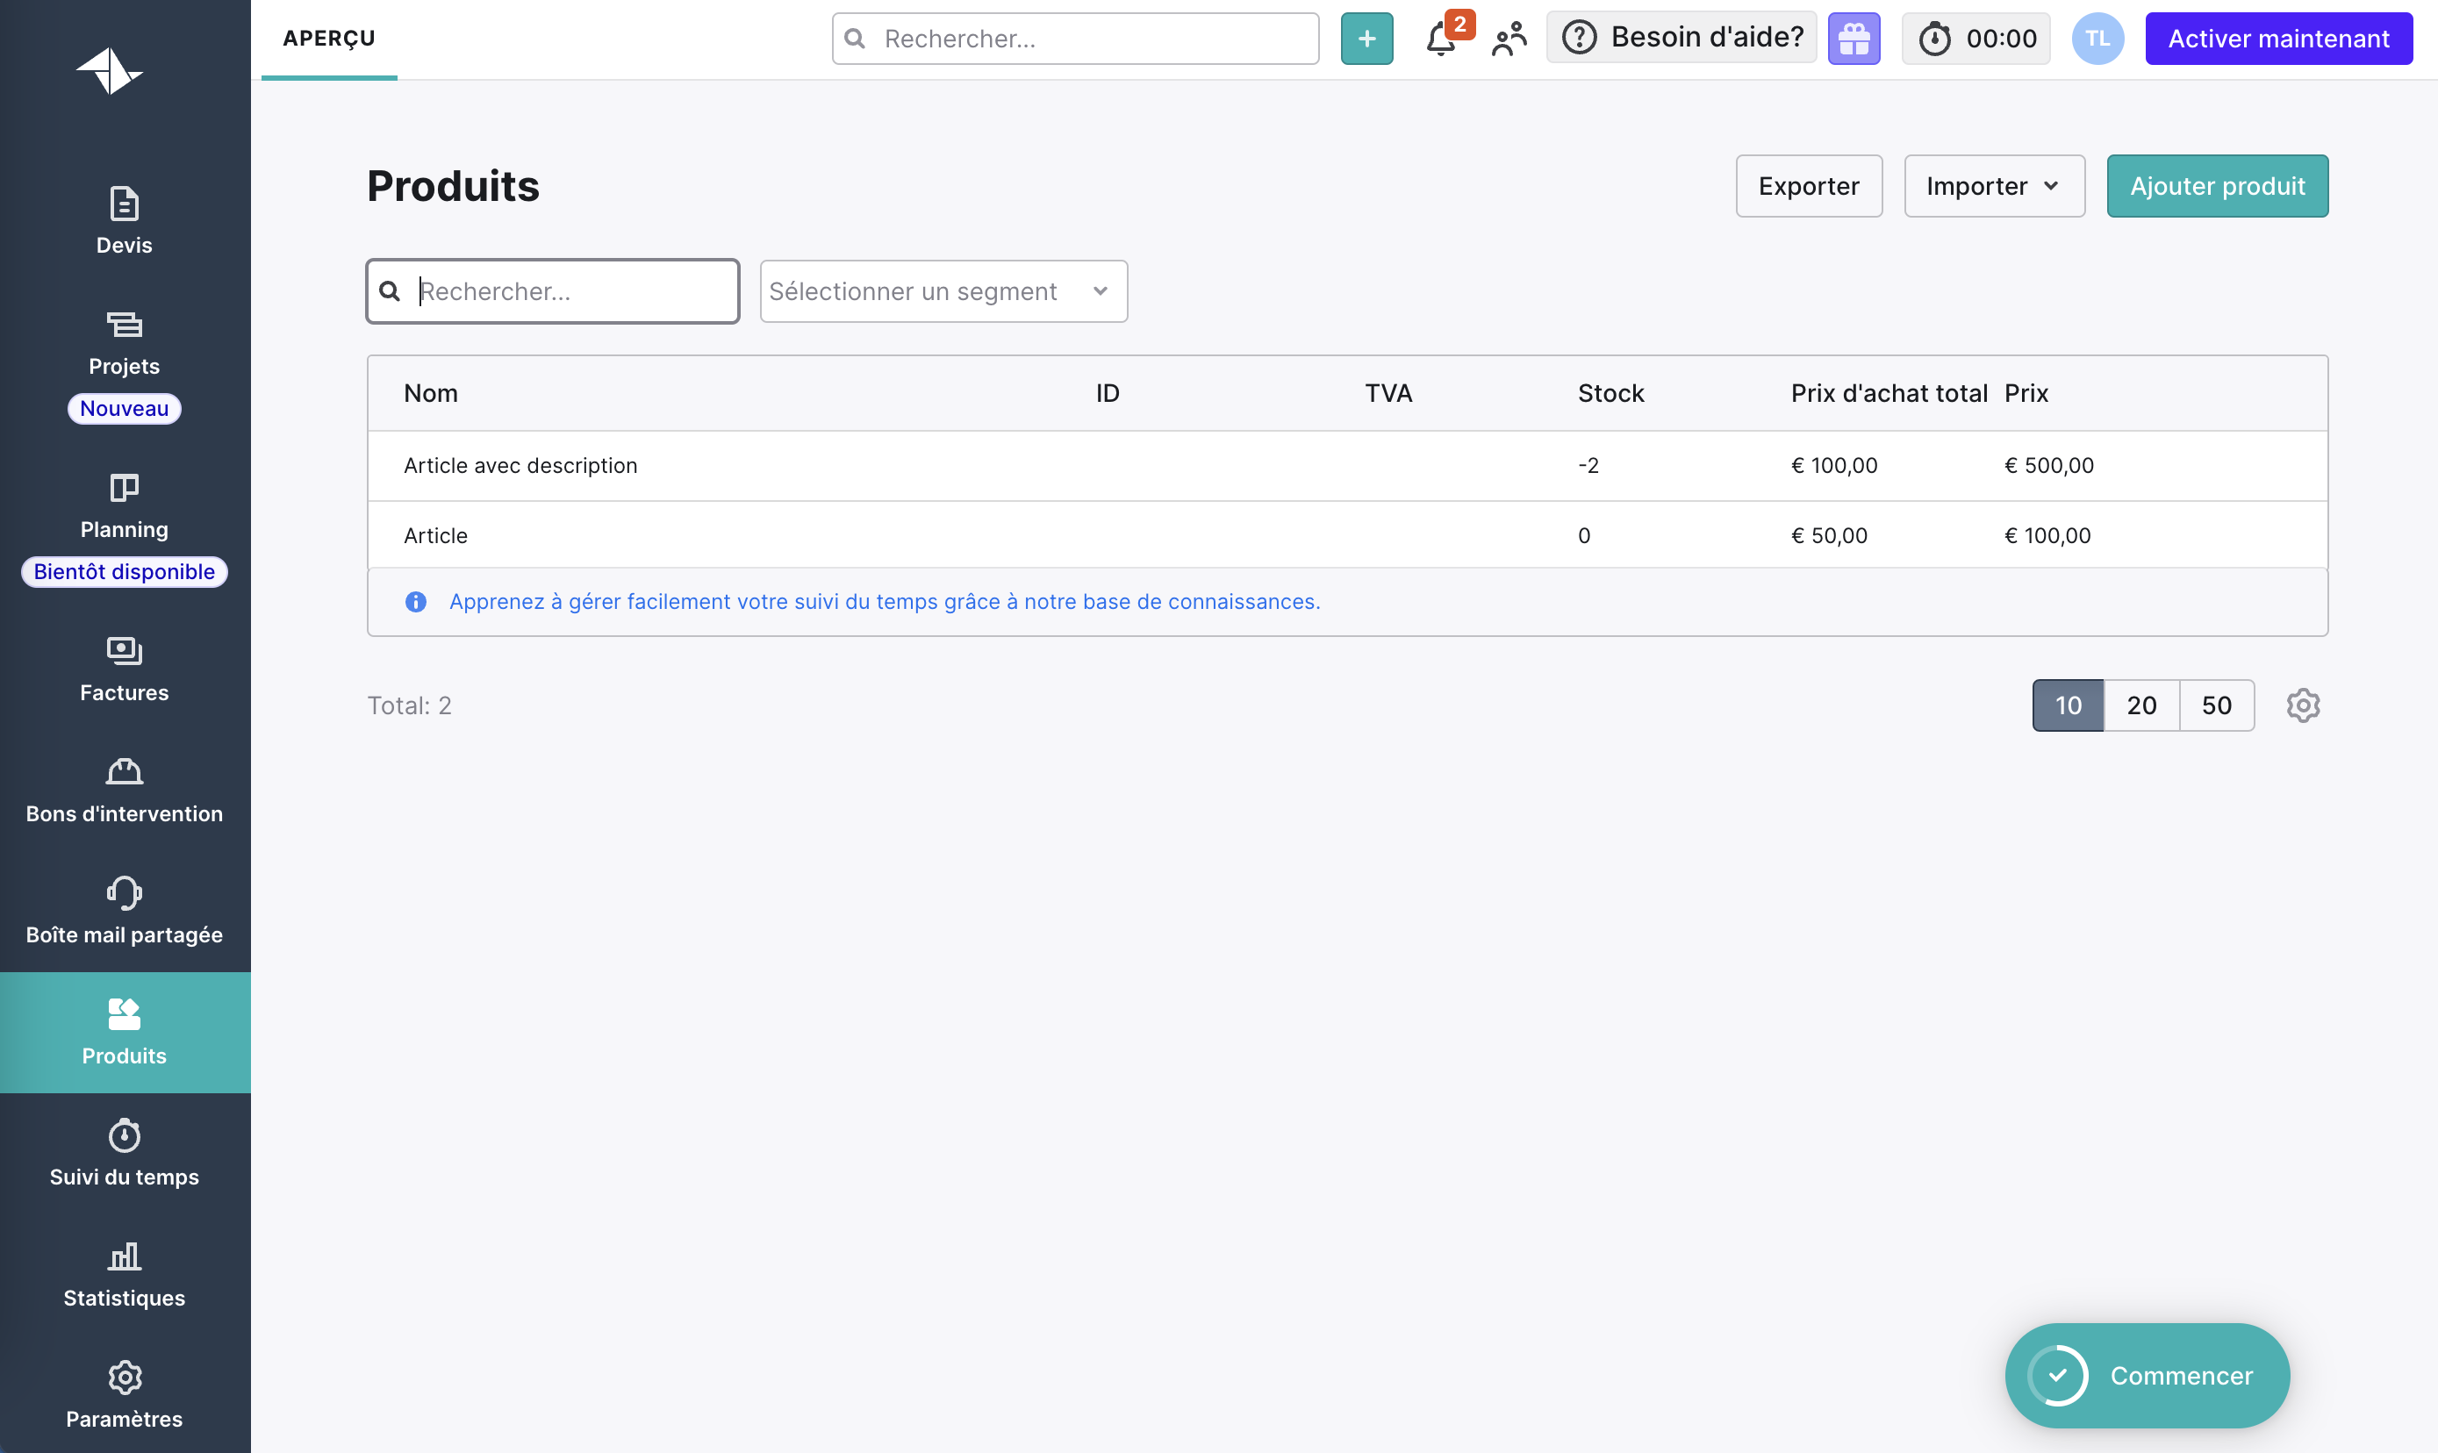The image size is (2438, 1453).
Task: Sort by the Nom column header
Action: pyautogui.click(x=431, y=392)
